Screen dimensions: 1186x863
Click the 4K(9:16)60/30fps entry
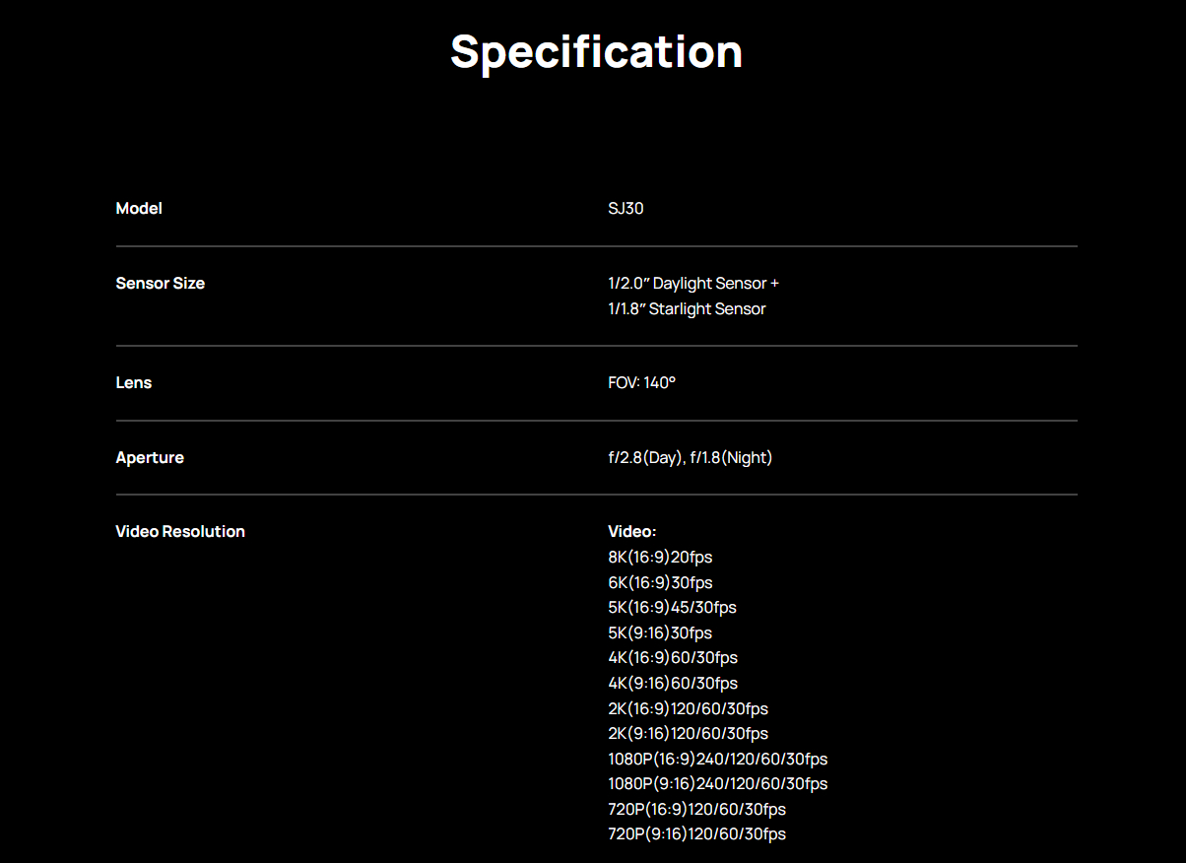673,684
